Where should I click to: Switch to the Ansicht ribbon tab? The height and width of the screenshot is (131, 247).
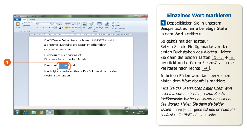(32, 19)
